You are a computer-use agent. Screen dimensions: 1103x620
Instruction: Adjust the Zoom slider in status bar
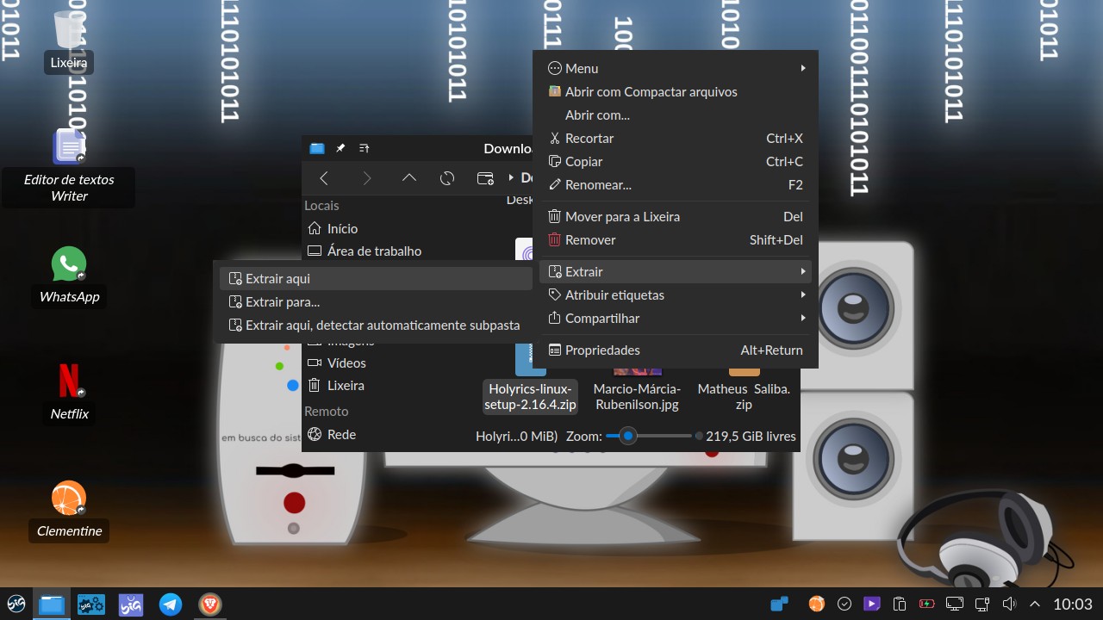(648, 436)
